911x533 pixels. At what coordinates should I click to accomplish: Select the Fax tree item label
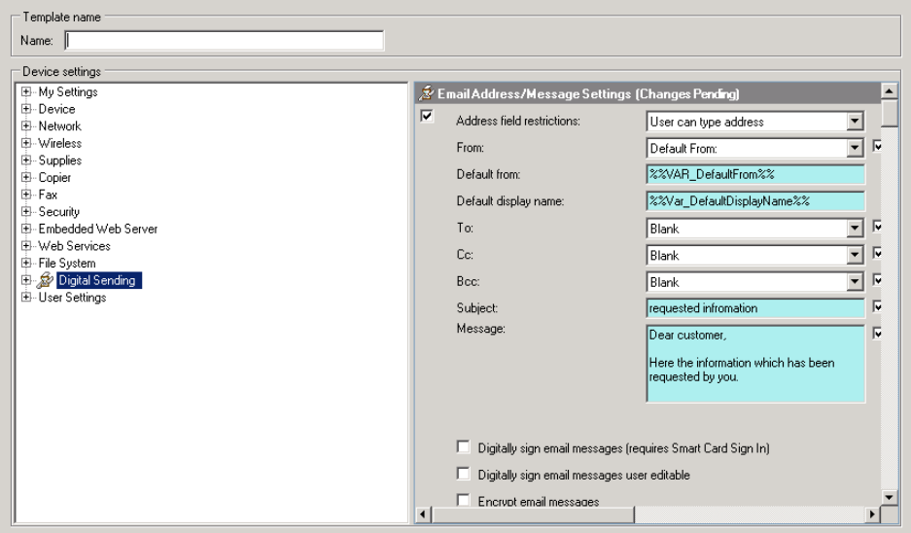tap(48, 195)
